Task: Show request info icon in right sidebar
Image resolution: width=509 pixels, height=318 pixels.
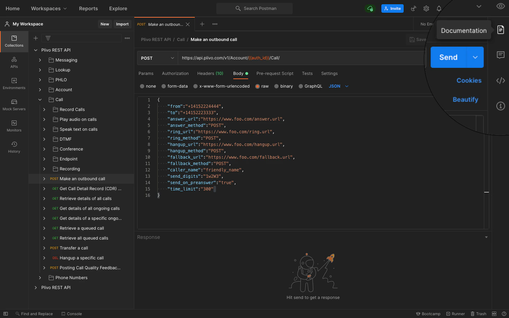Action: (x=501, y=106)
